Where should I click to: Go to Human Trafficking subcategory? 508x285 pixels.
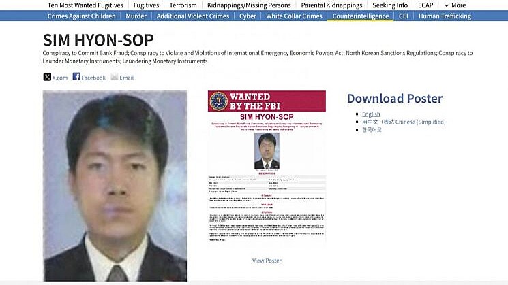point(445,16)
